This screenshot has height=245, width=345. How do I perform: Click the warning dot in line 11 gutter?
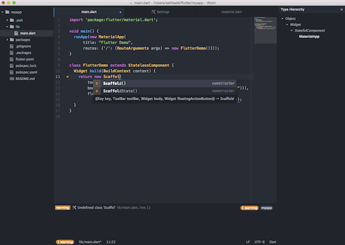pos(67,77)
